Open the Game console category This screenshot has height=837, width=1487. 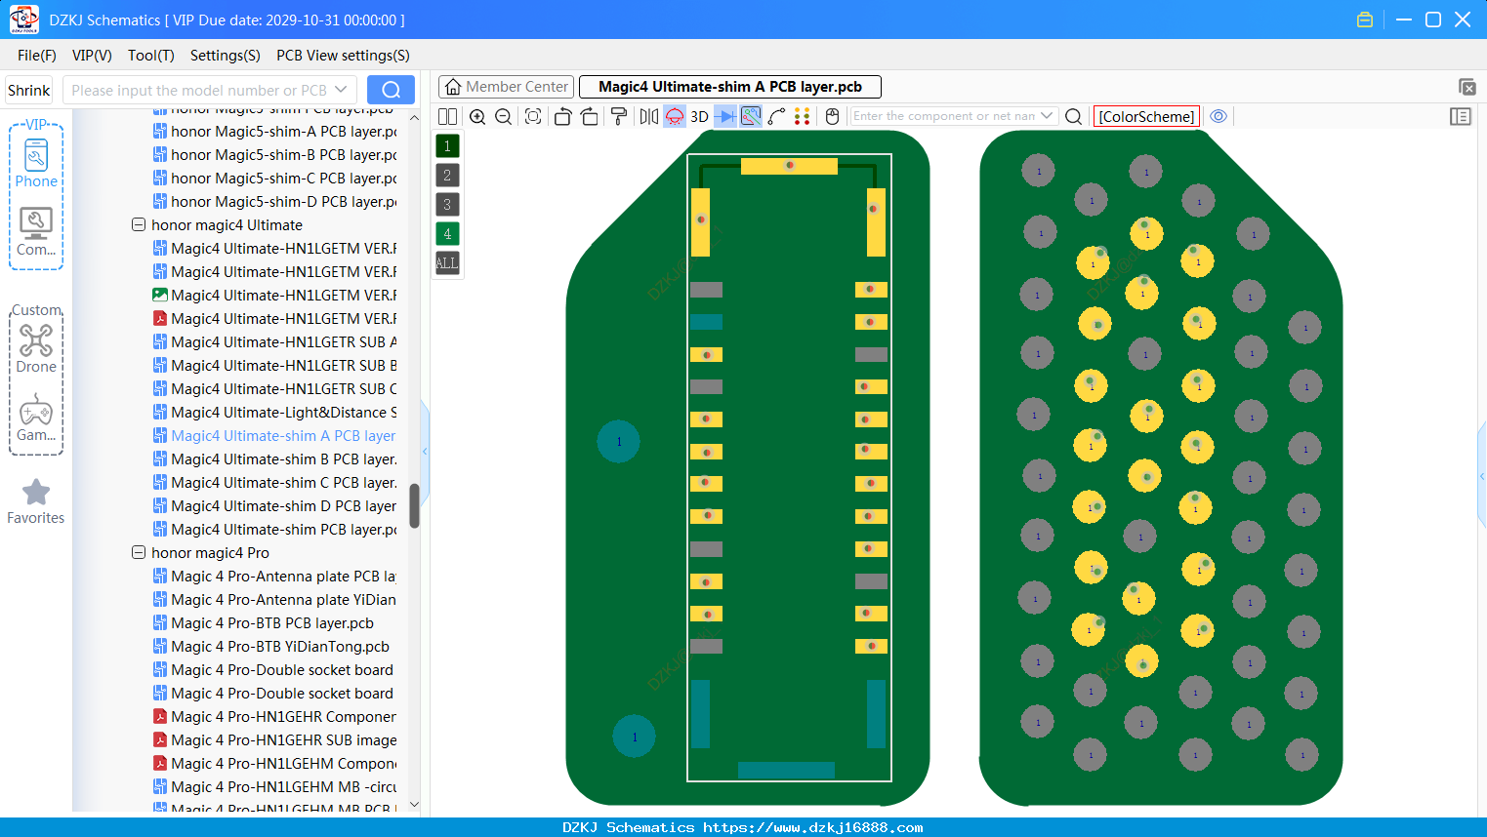tap(36, 418)
